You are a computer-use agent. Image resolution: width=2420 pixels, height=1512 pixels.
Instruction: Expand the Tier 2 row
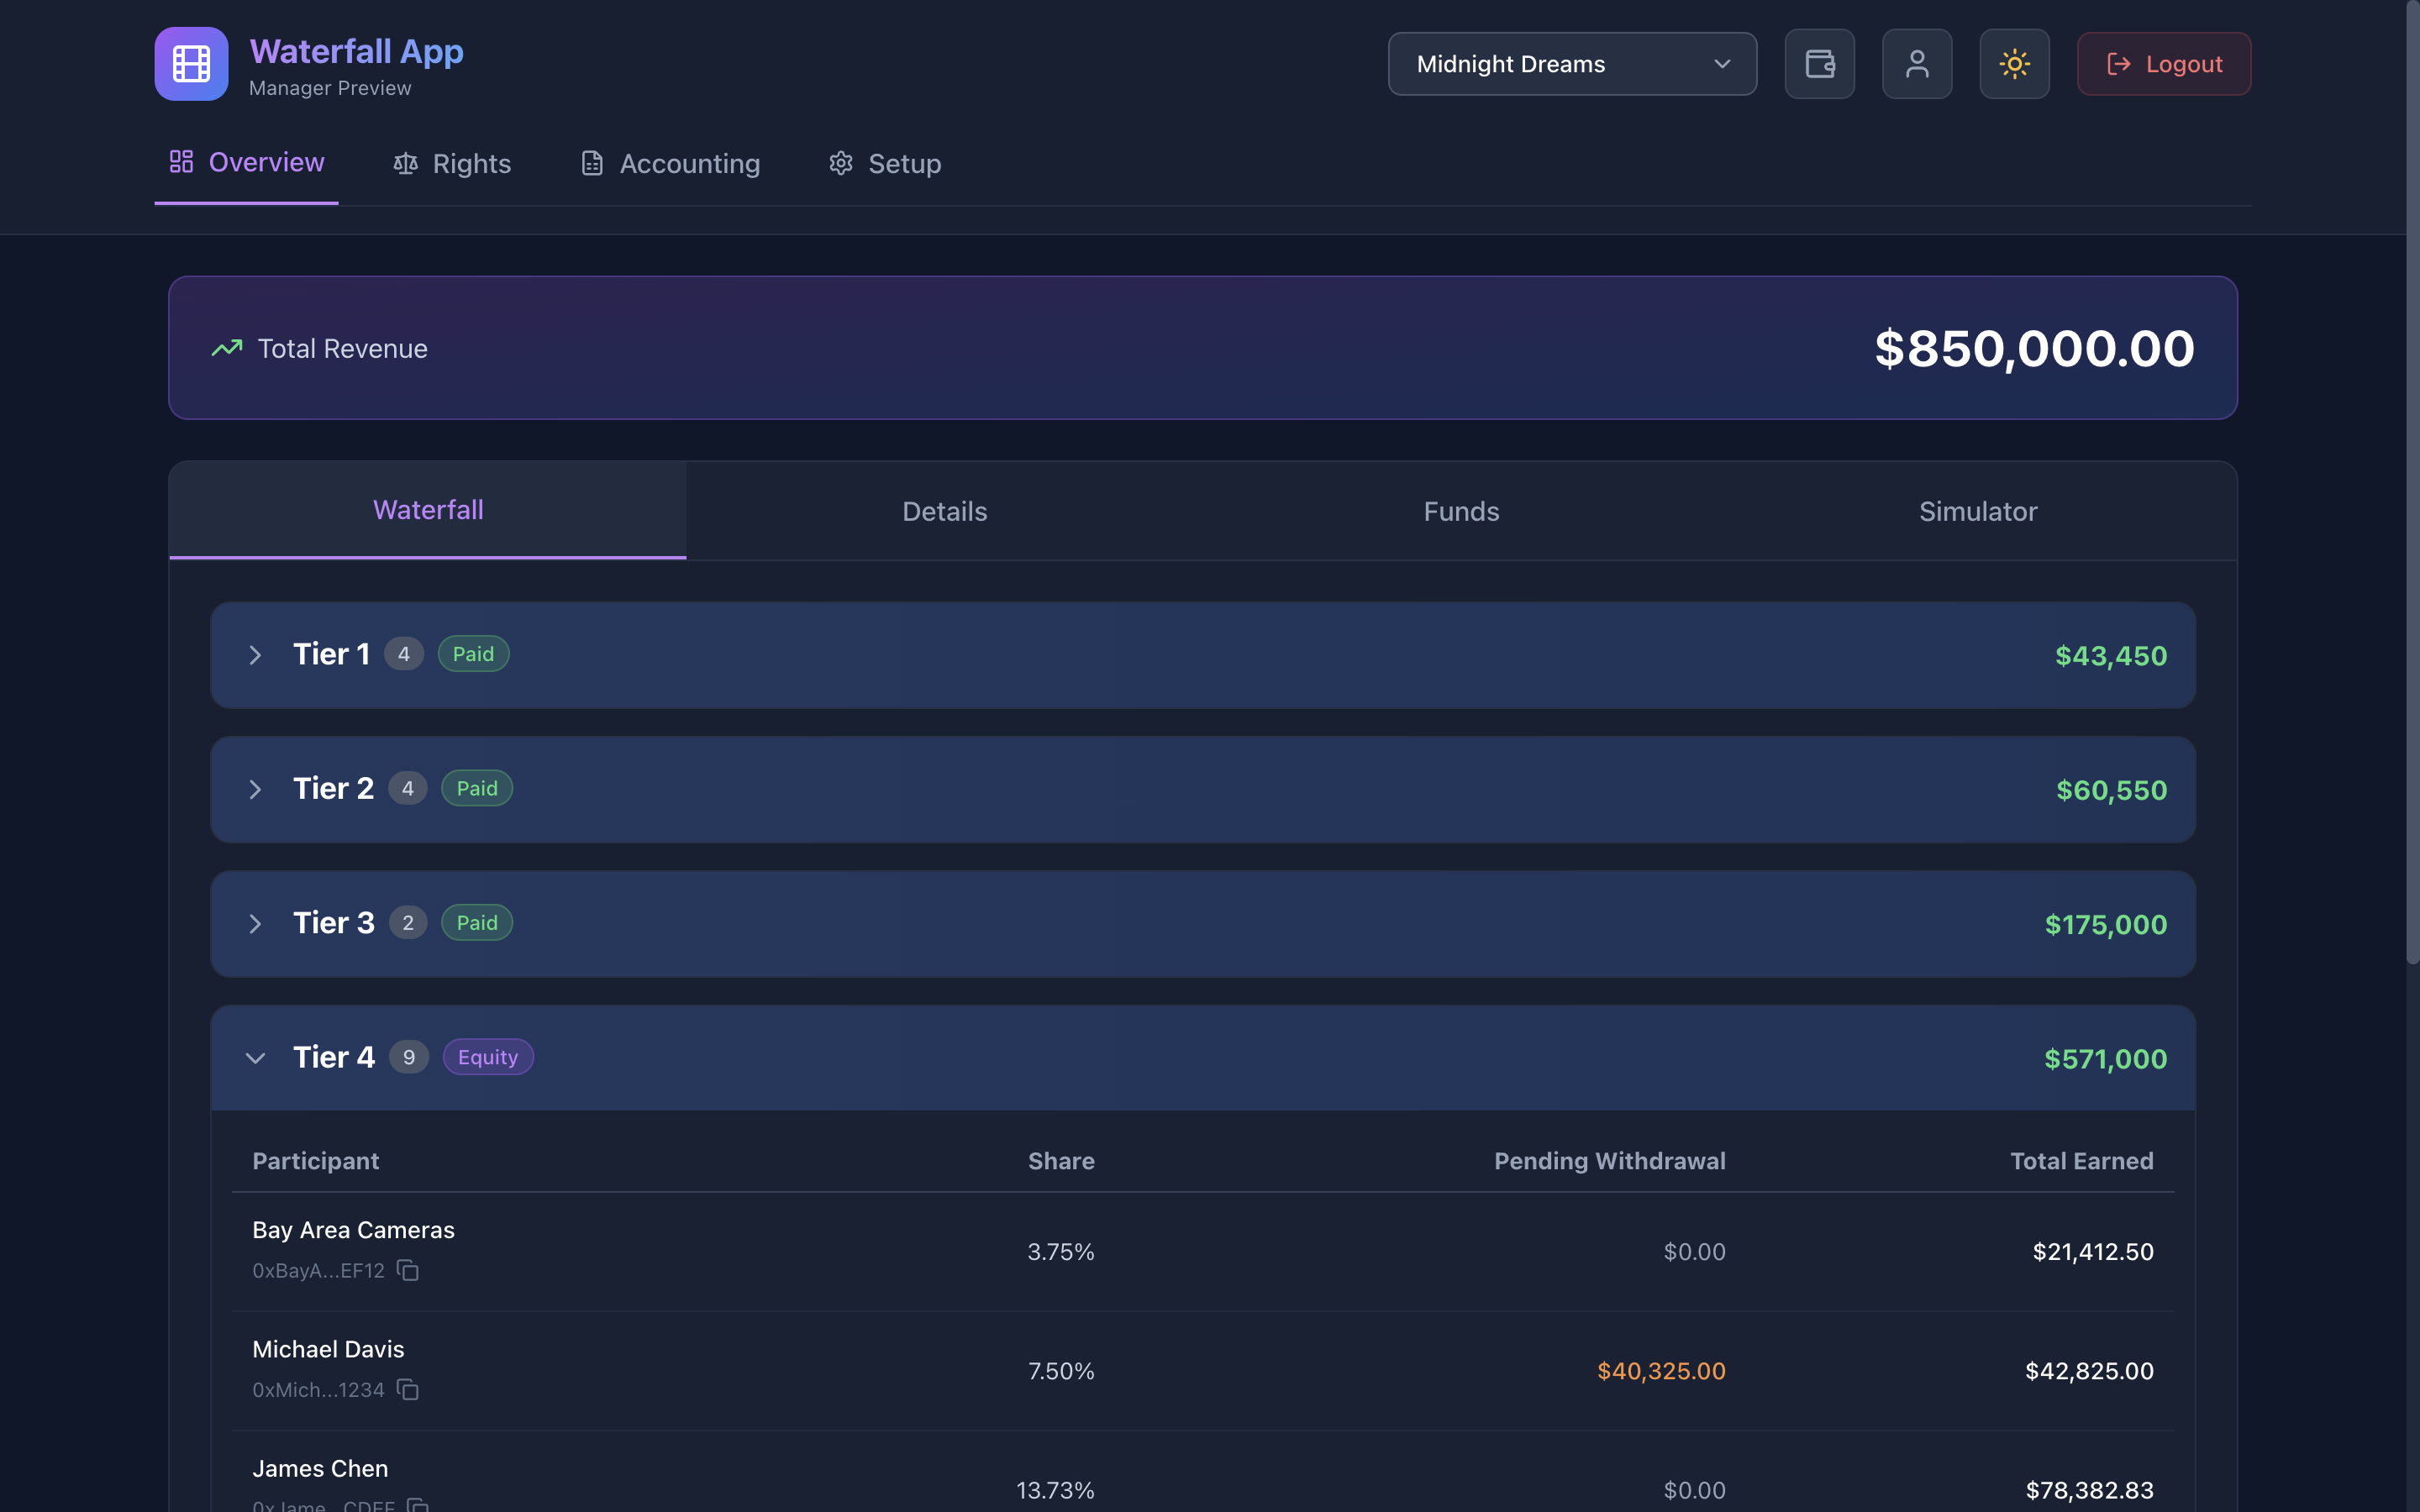click(x=256, y=790)
